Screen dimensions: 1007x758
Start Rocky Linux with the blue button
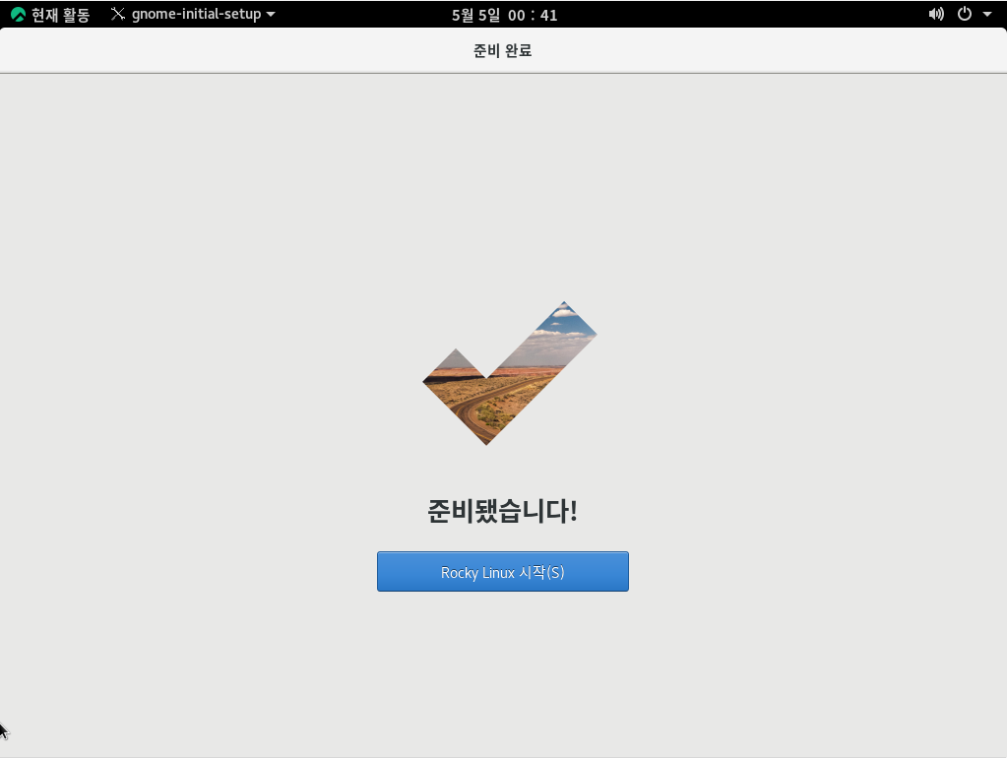coord(502,571)
